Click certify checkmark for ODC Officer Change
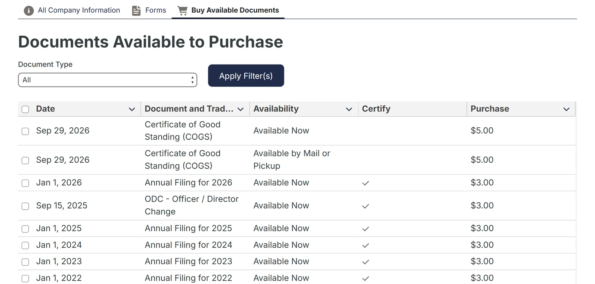The width and height of the screenshot is (595, 284). (x=366, y=206)
